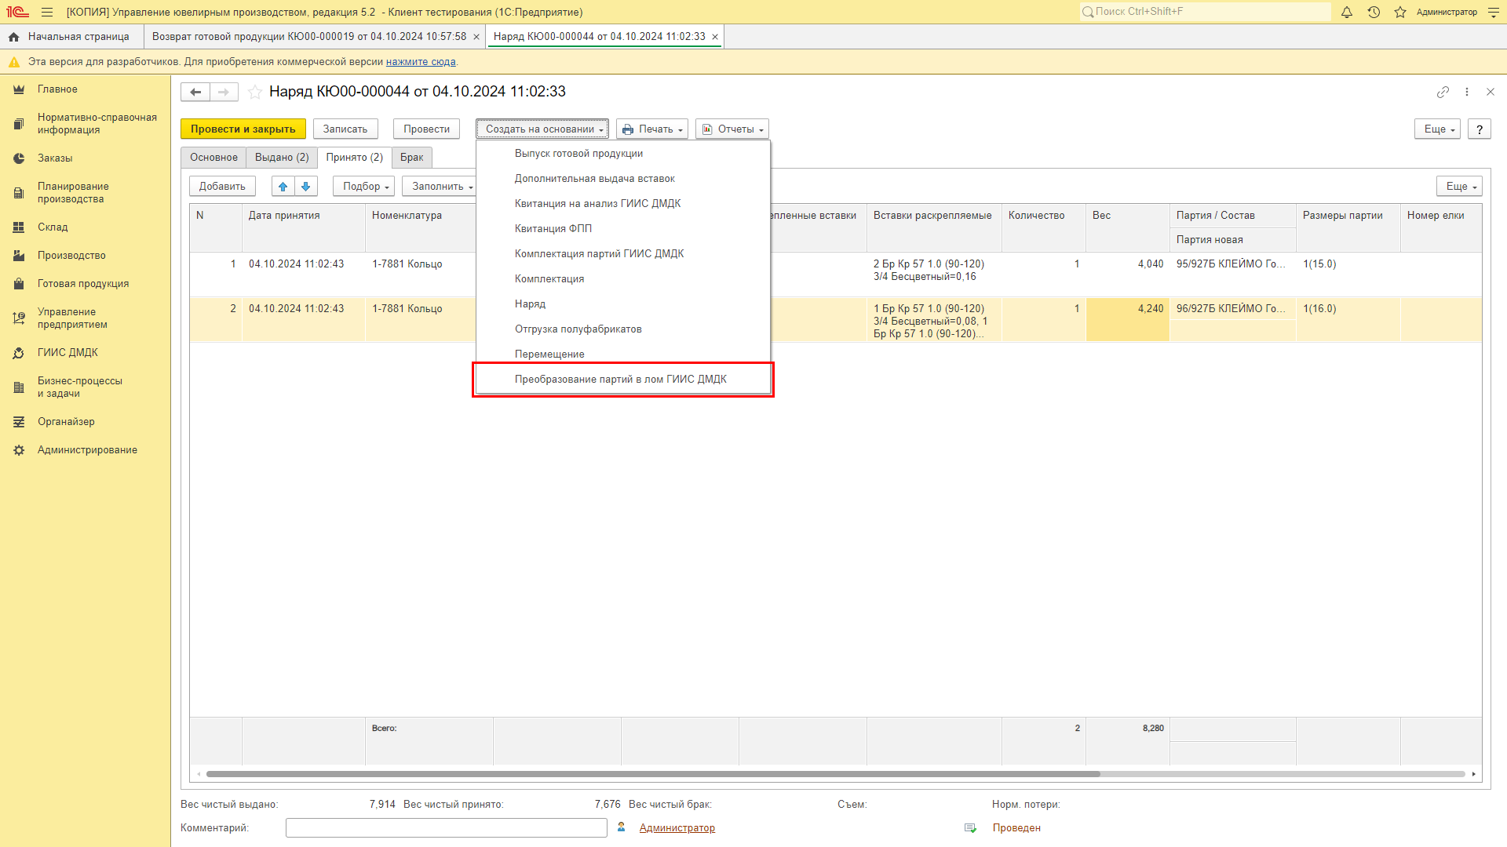
Task: Open the main hamburger menu
Action: click(x=47, y=12)
